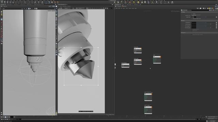Open the dropdown parameter under the Settings checkbox
Viewport: 218px width, 122px height.
pyautogui.click(x=196, y=15)
